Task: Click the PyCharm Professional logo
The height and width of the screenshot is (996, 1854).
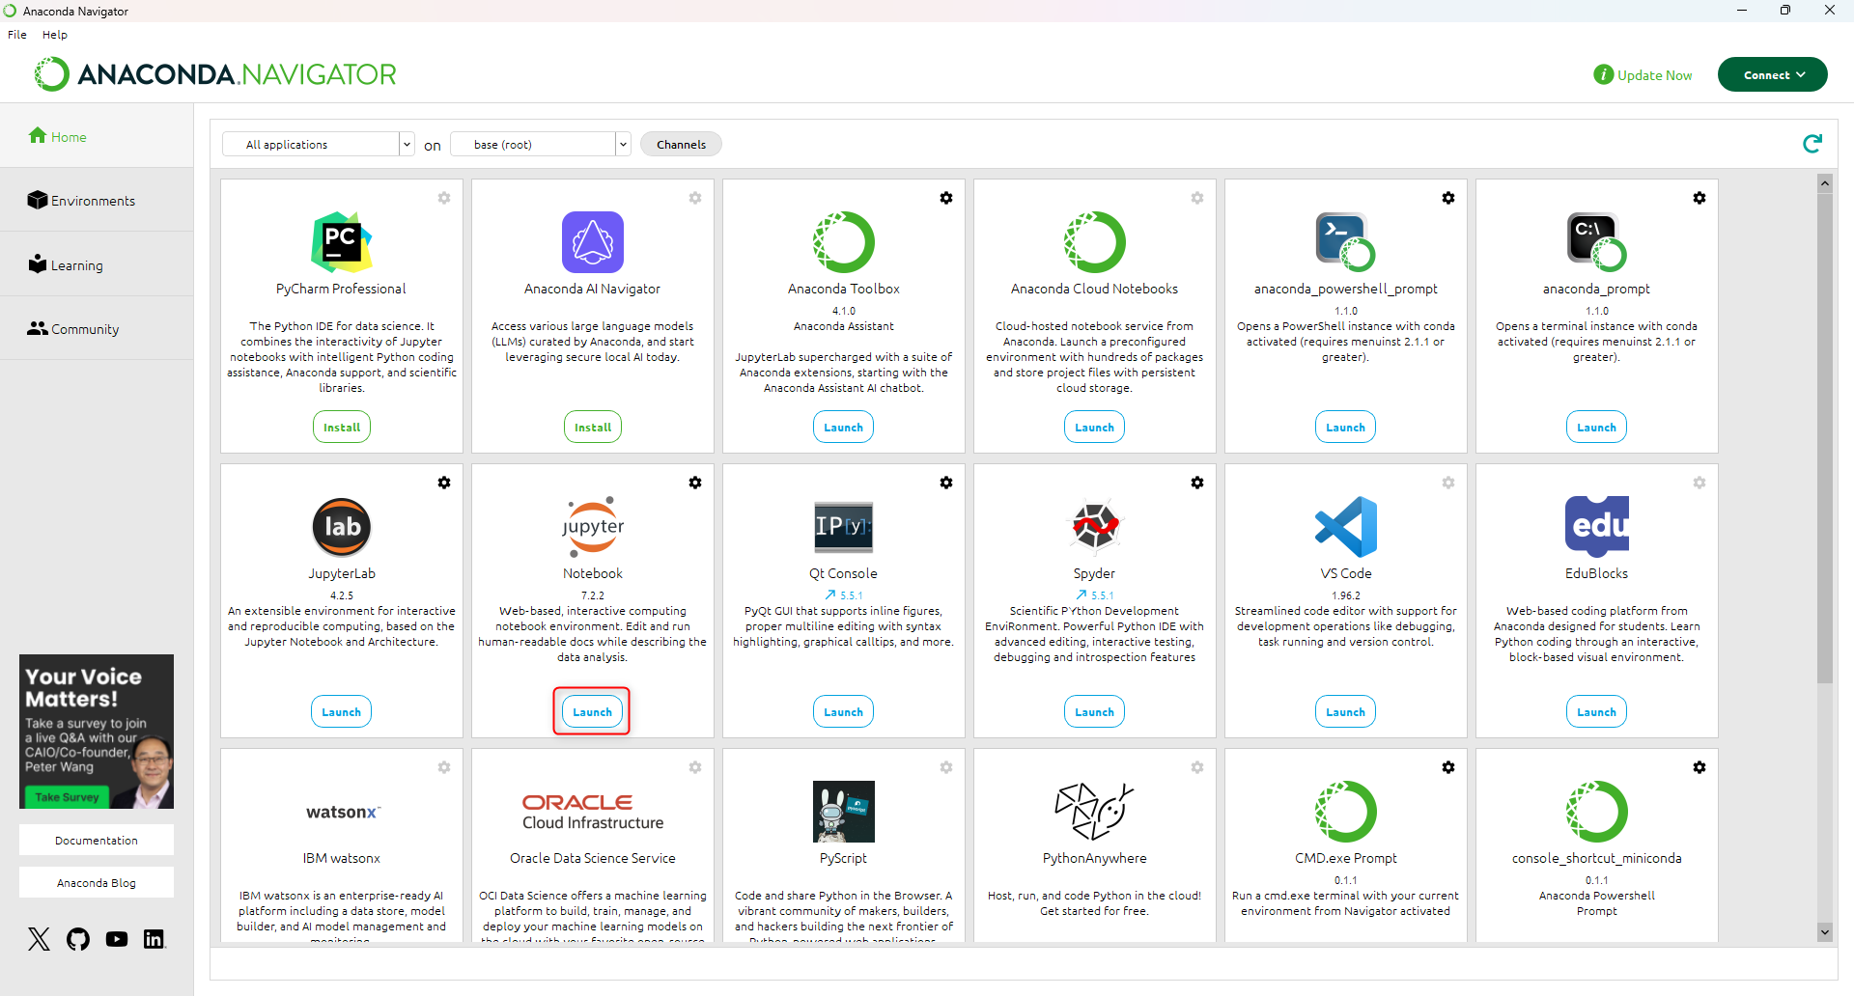Action: pos(342,242)
